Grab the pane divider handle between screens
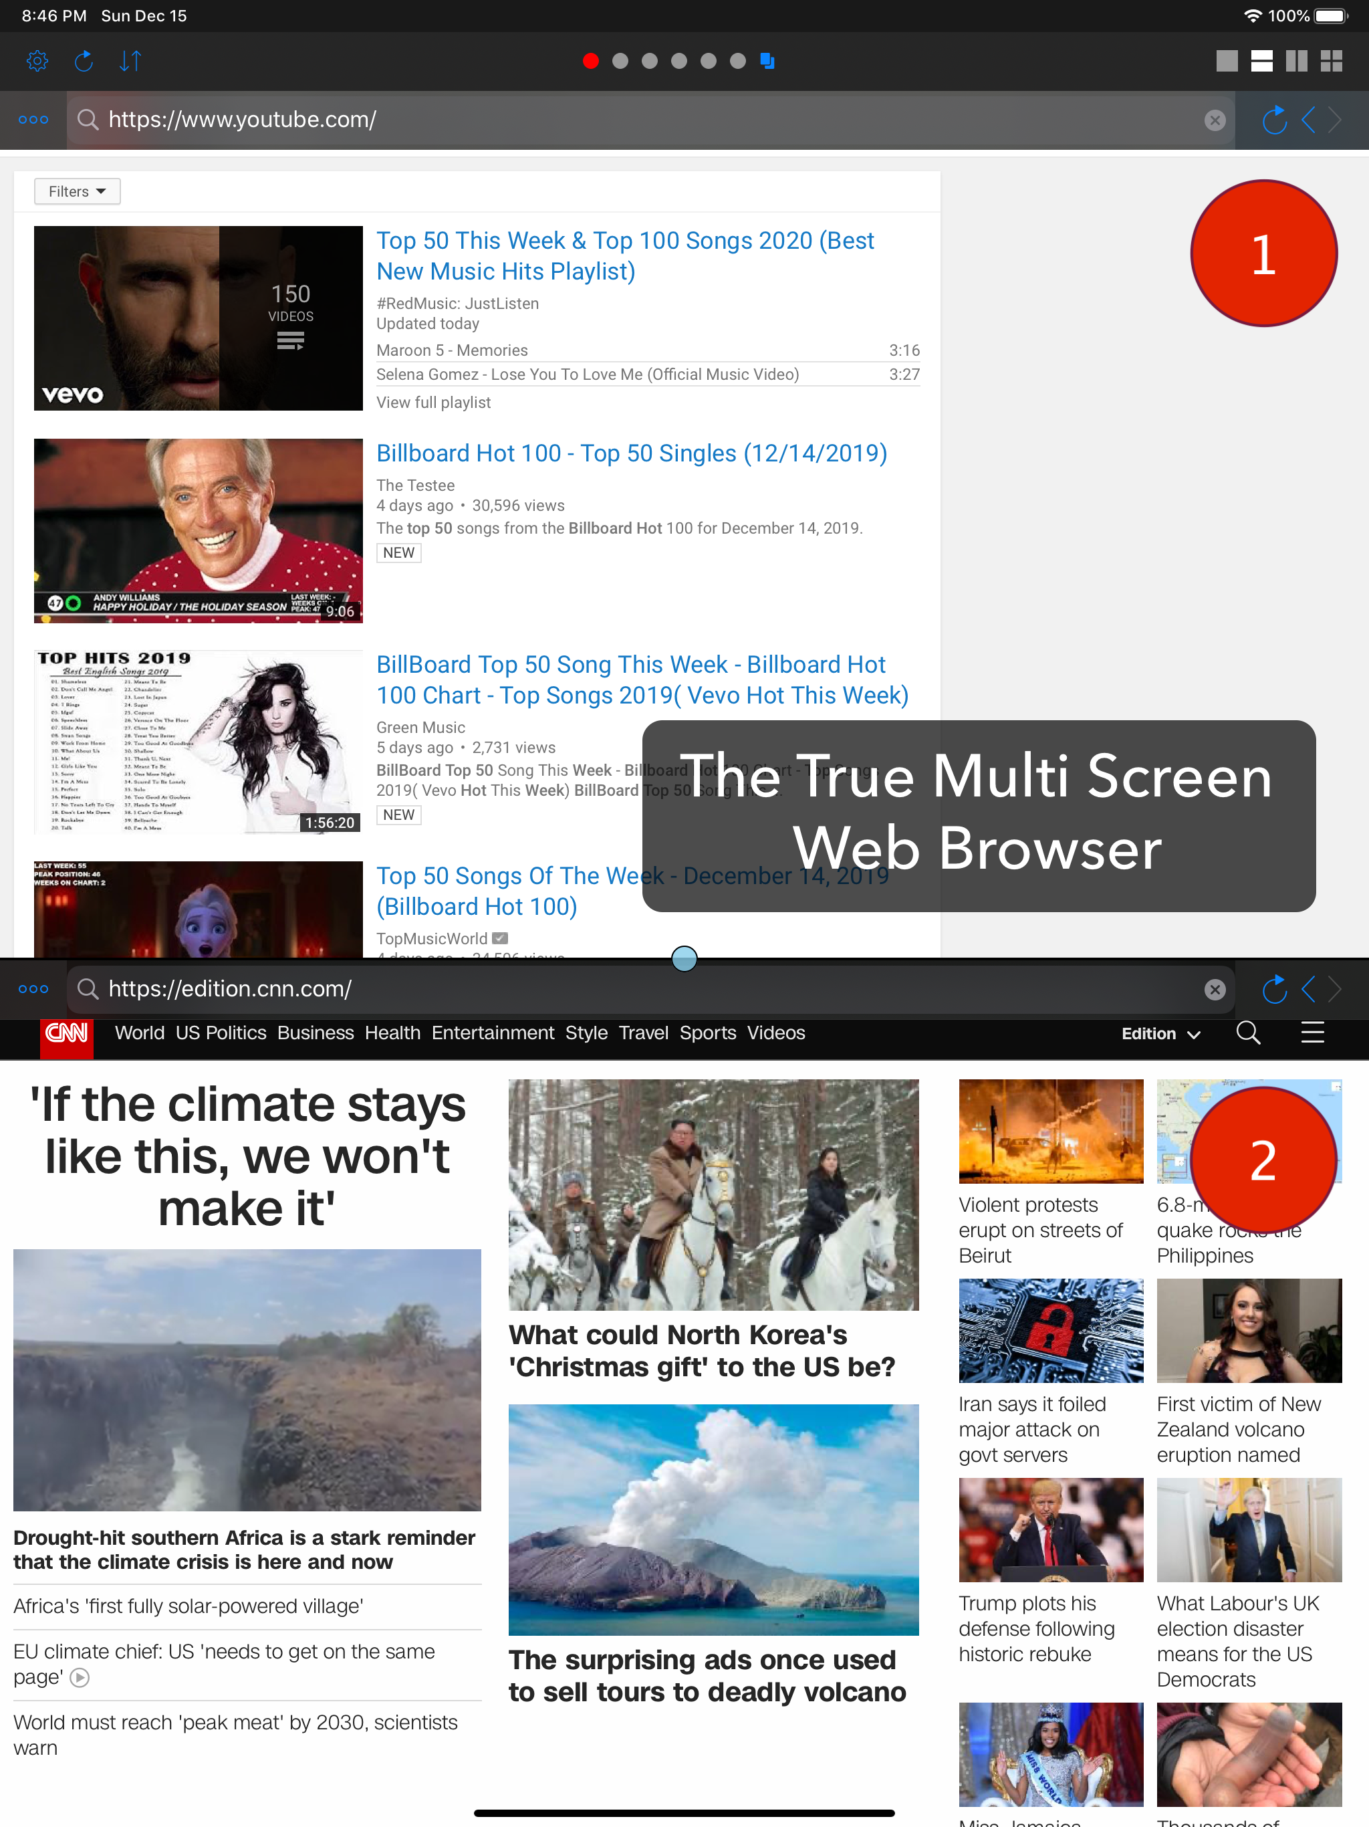This screenshot has width=1369, height=1827. pyautogui.click(x=684, y=959)
